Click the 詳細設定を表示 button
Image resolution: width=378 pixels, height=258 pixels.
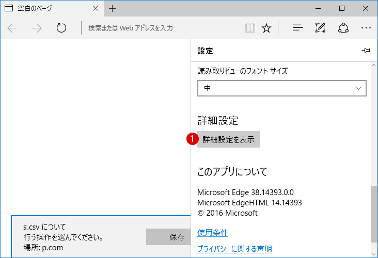coord(229,139)
